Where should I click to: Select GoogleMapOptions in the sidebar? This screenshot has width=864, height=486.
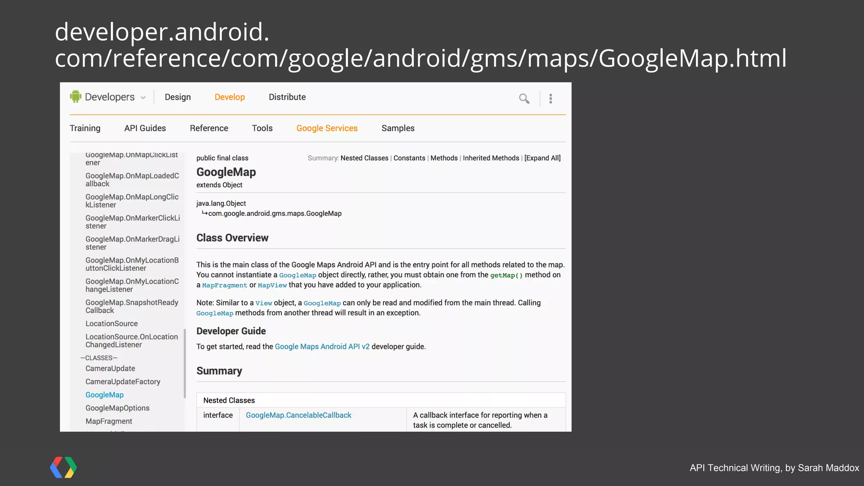click(117, 408)
